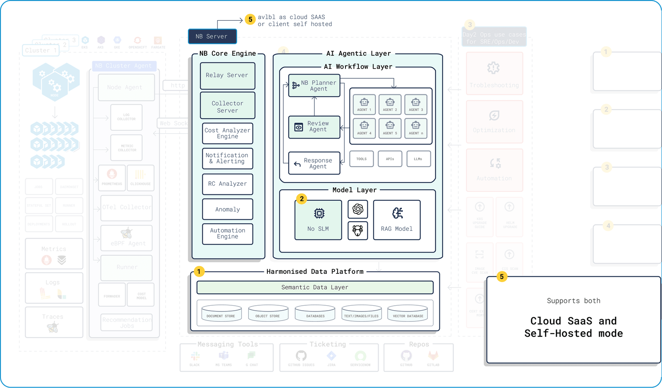Click the Vector Database cylinder

(x=408, y=313)
